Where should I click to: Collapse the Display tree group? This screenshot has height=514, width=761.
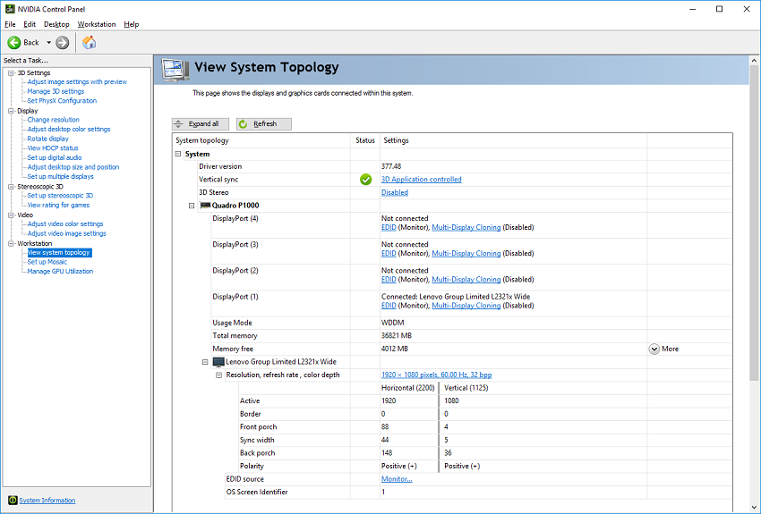coord(11,111)
